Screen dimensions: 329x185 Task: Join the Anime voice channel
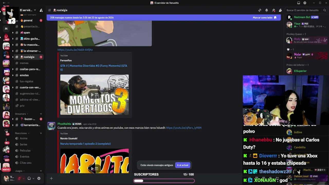(x=29, y=138)
